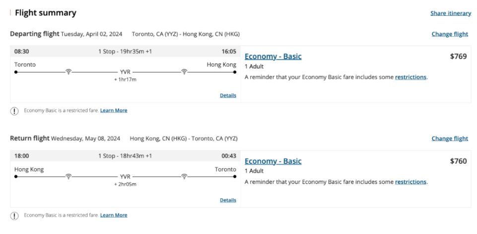Viewport: 477px width, 234px height.
Task: View Details of return flight
Action: pyautogui.click(x=228, y=200)
